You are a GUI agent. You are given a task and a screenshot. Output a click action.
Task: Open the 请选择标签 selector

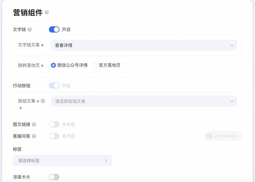pos(62,161)
